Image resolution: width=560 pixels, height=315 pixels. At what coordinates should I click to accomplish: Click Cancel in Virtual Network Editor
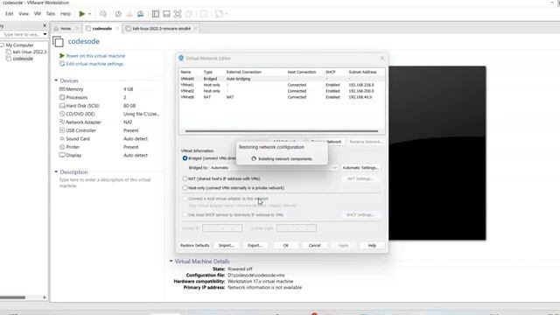(x=314, y=246)
